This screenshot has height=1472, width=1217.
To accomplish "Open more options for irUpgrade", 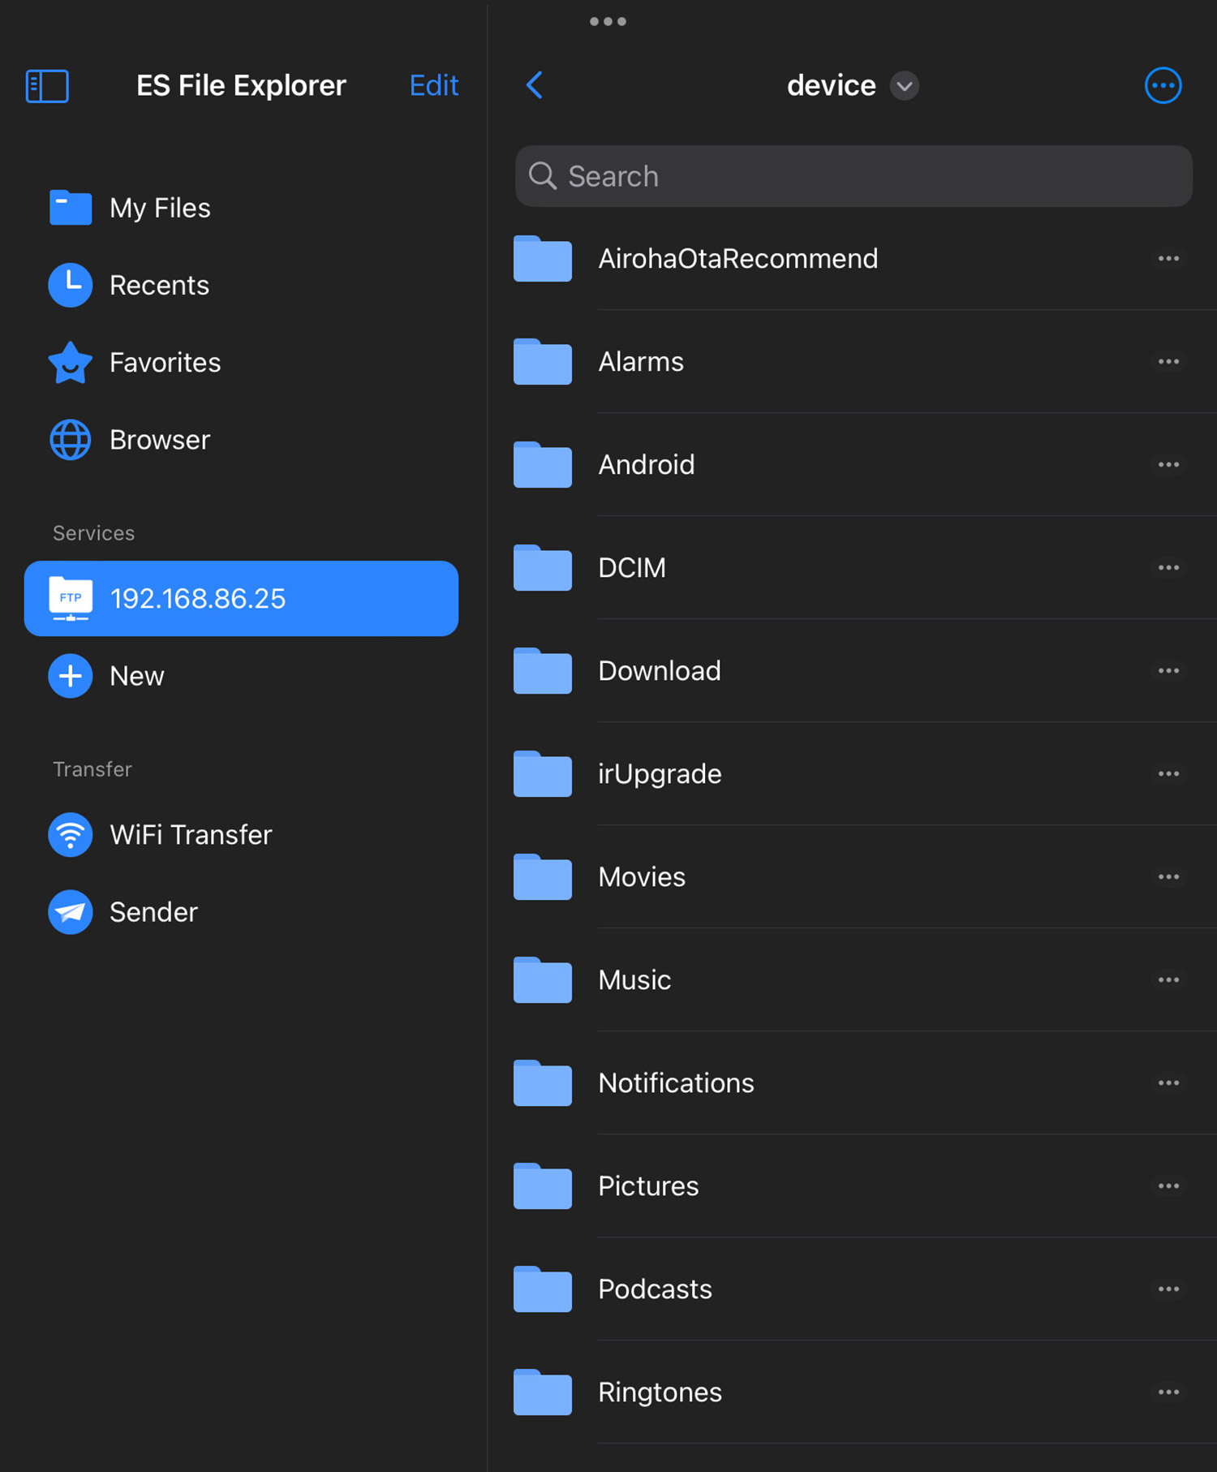I will [x=1168, y=774].
